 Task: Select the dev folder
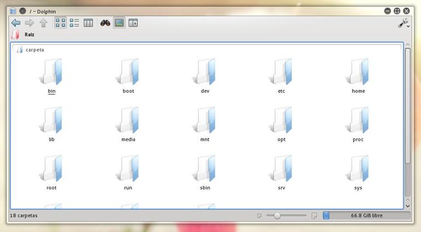tap(205, 76)
